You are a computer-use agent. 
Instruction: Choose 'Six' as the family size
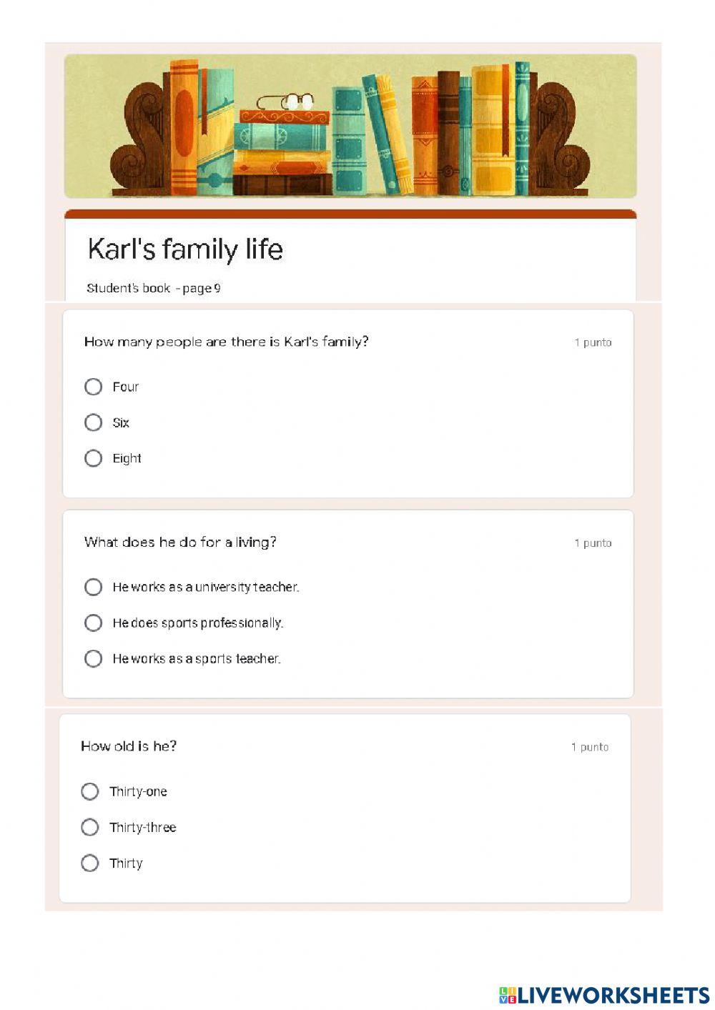93,422
